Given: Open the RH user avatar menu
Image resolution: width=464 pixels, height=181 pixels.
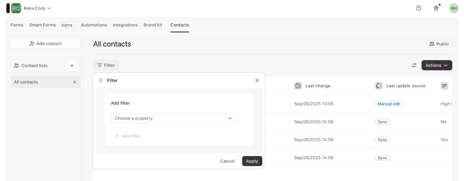Looking at the screenshot, I should coord(454,8).
